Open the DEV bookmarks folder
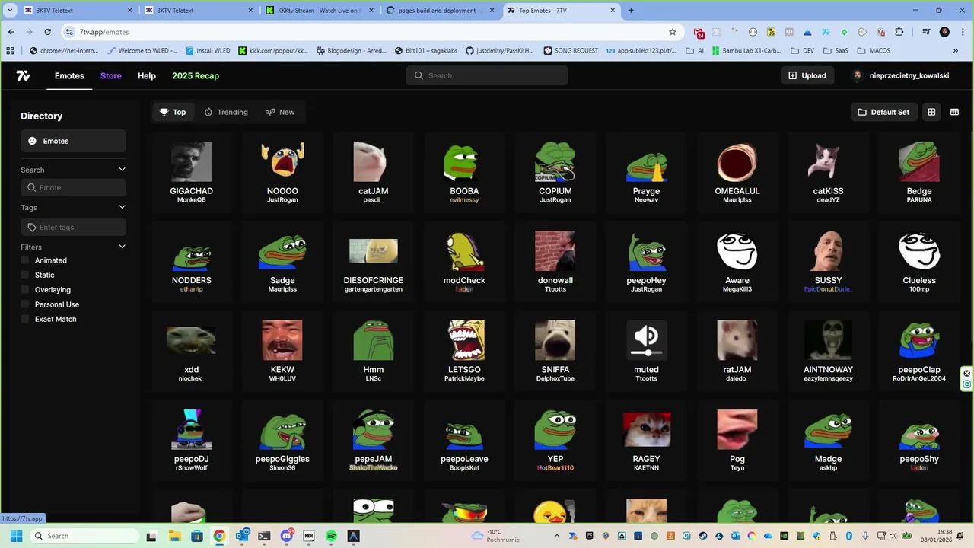The width and height of the screenshot is (974, 548). pos(802,51)
